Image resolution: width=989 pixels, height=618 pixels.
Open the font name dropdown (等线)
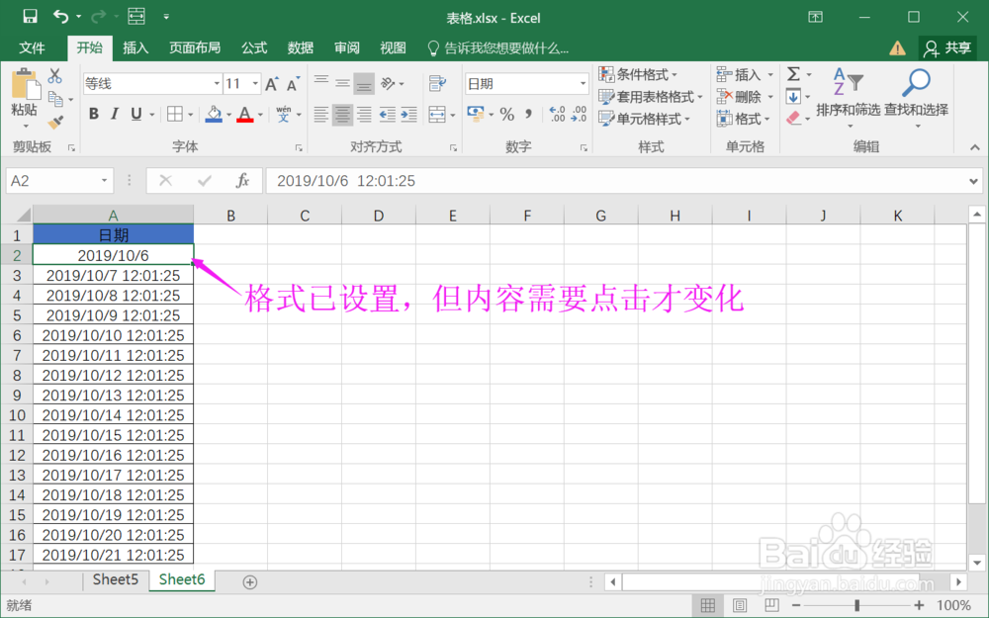217,83
